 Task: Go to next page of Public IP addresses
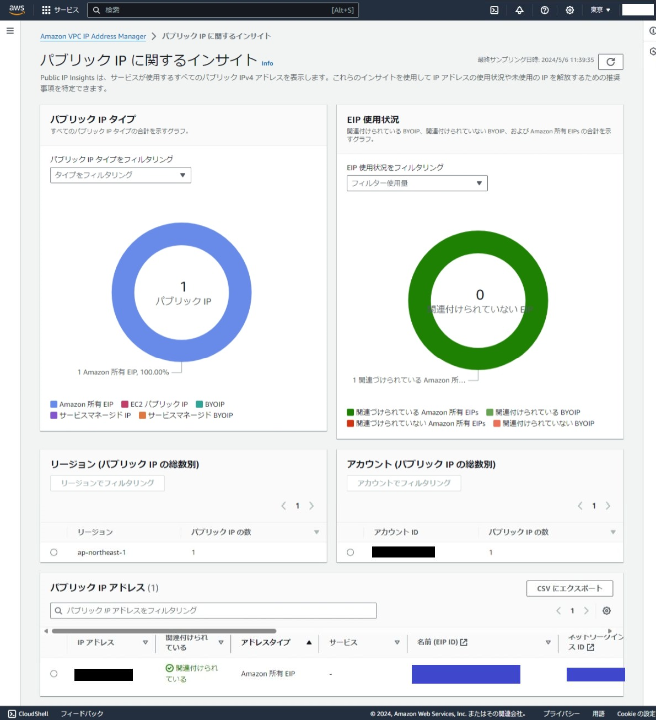point(587,610)
